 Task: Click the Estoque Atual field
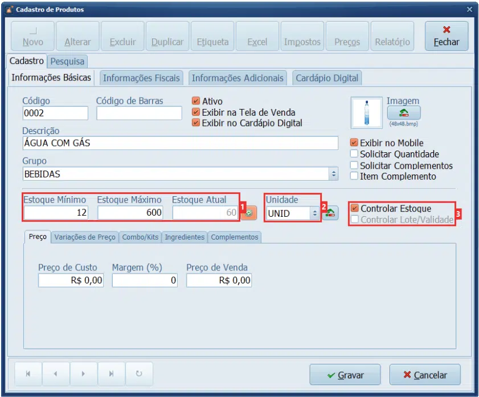(205, 213)
